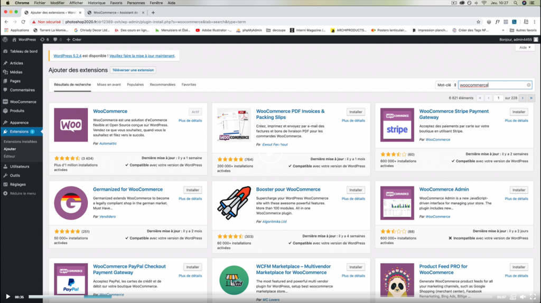Open Utilisateurs in sidebar
Viewport: 541px width, 303px height.
pyautogui.click(x=20, y=167)
